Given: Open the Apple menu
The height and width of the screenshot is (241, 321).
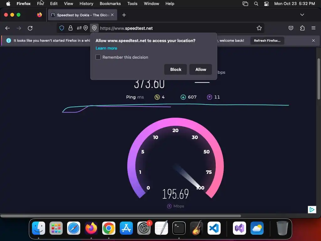Looking at the screenshot, I should 8,3.
